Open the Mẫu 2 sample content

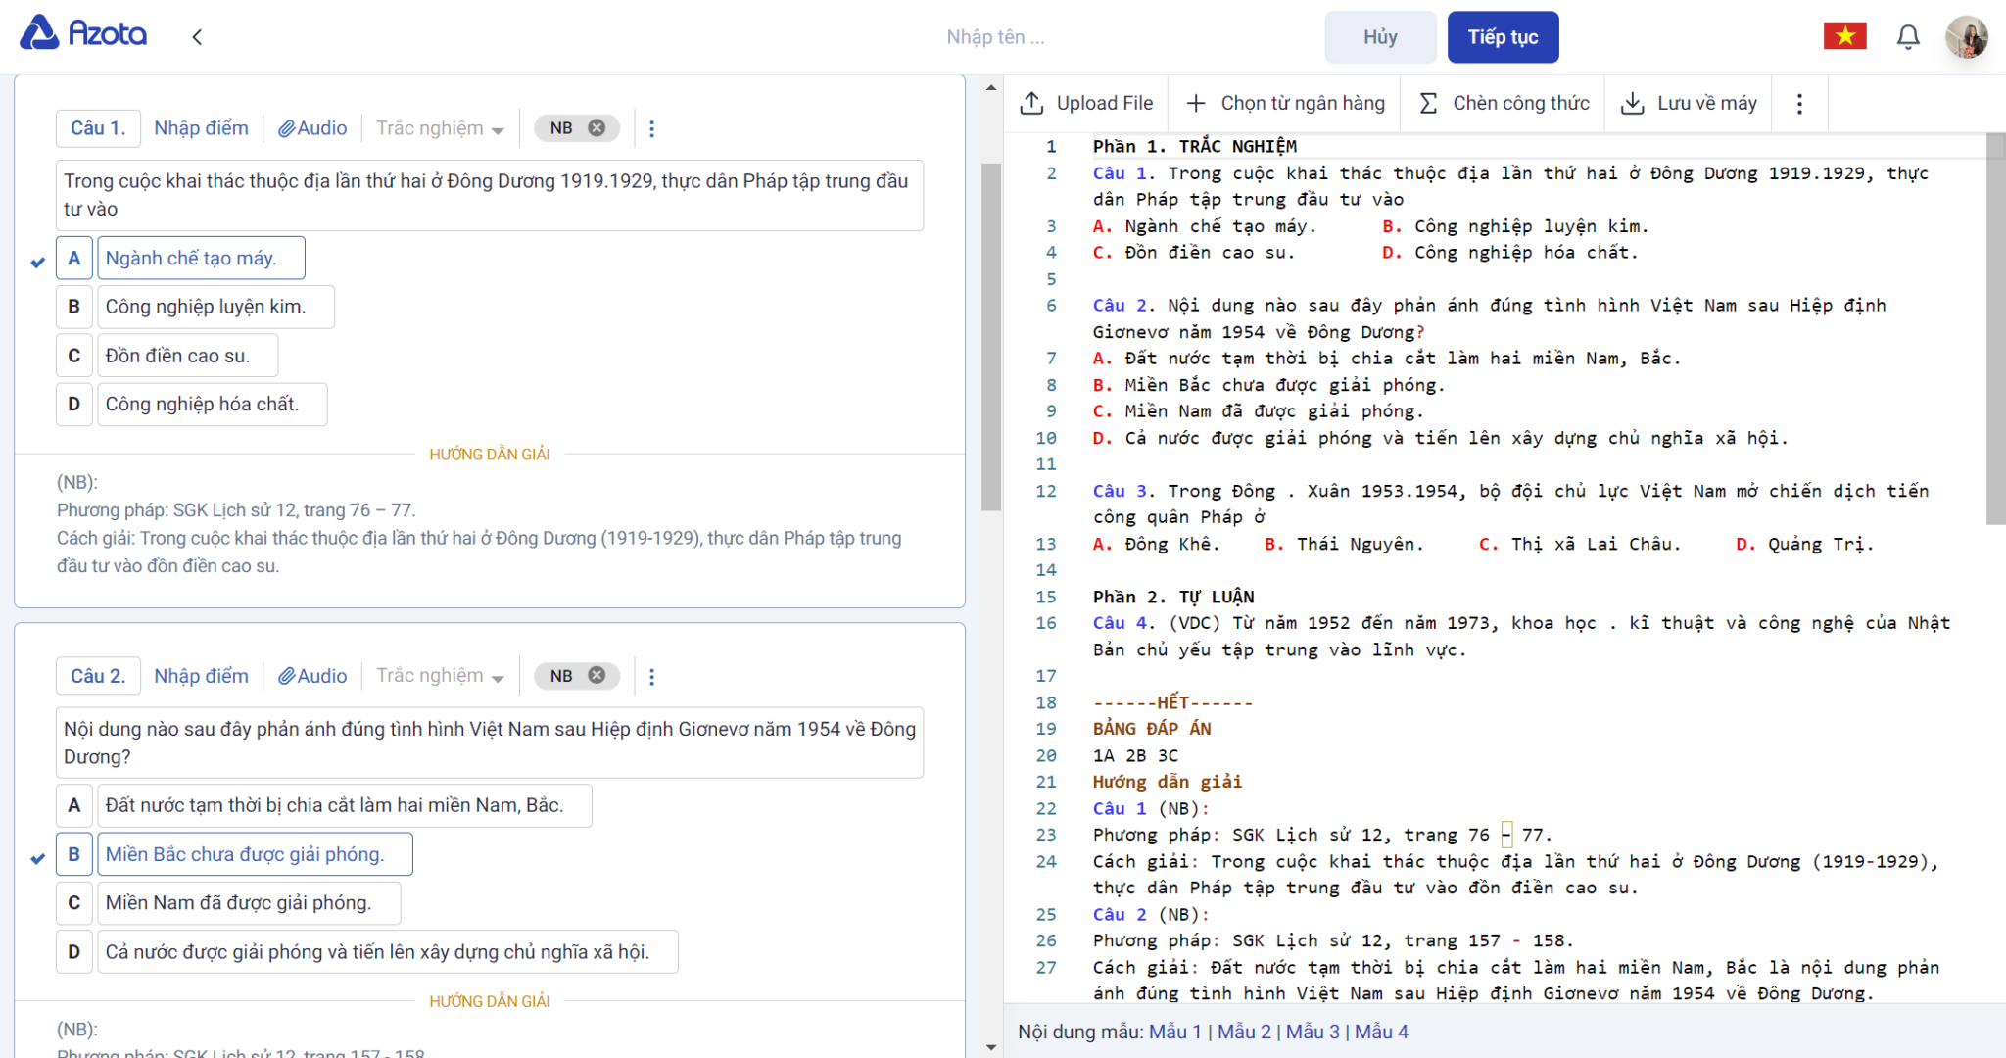click(x=1243, y=1032)
